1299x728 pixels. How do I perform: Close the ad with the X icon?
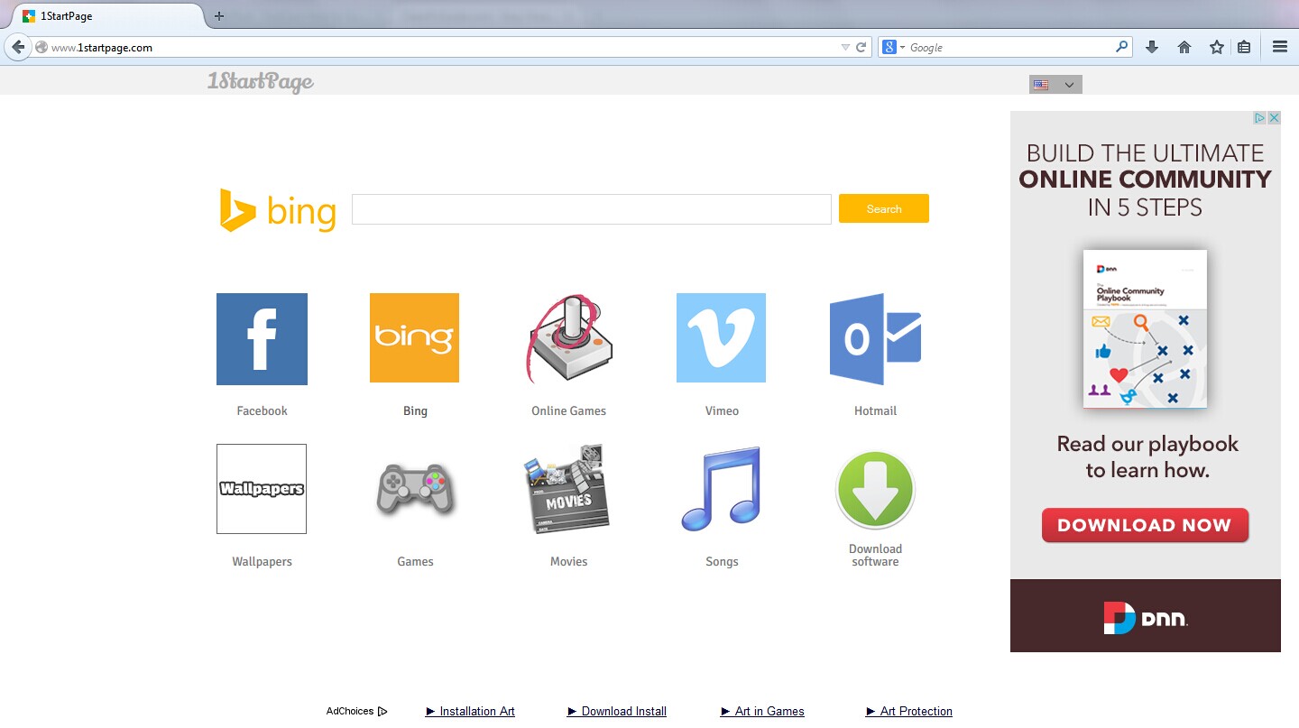(x=1275, y=118)
